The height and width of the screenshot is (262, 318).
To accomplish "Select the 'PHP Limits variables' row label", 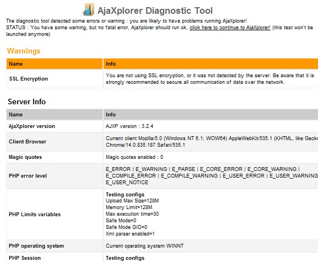I will 35,215.
